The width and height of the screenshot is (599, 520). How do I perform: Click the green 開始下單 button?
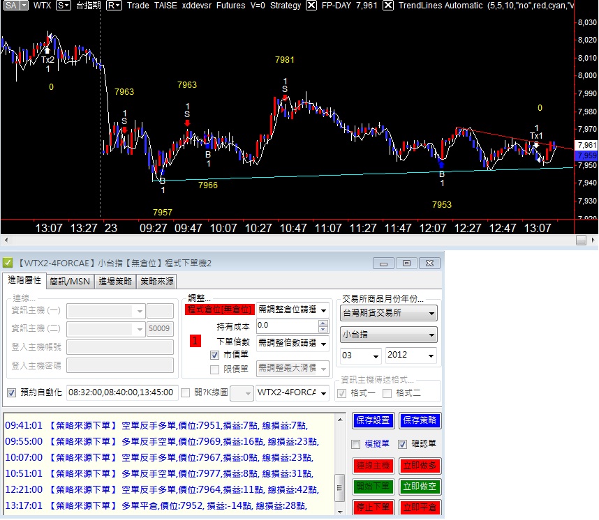[373, 487]
